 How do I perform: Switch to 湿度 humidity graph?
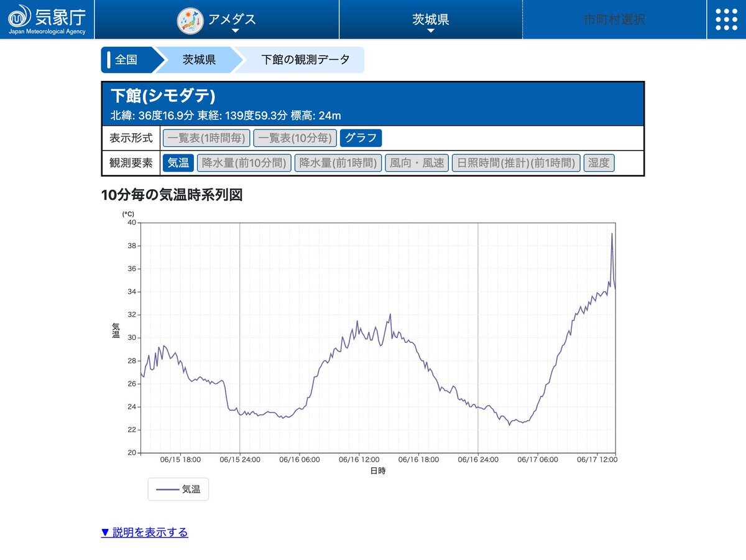coord(599,163)
